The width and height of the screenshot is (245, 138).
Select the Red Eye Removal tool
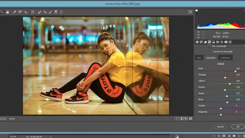tap(45, 12)
